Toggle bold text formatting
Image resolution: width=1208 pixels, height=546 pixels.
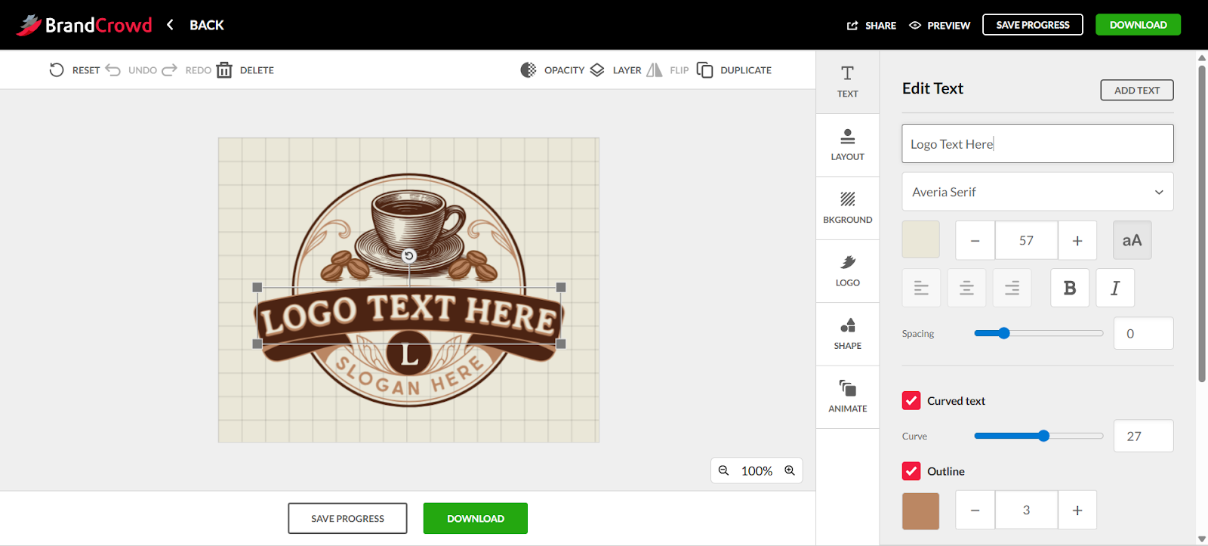(1069, 288)
